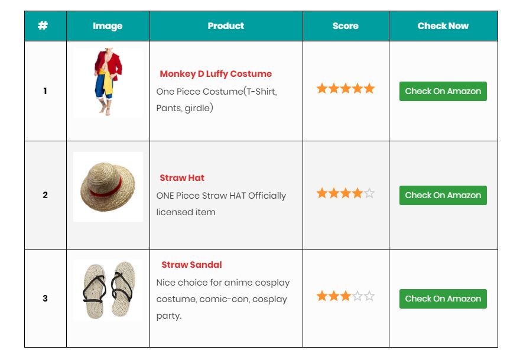Check the Luffy costume on Amazon
This screenshot has width=507, height=350.
443,91
